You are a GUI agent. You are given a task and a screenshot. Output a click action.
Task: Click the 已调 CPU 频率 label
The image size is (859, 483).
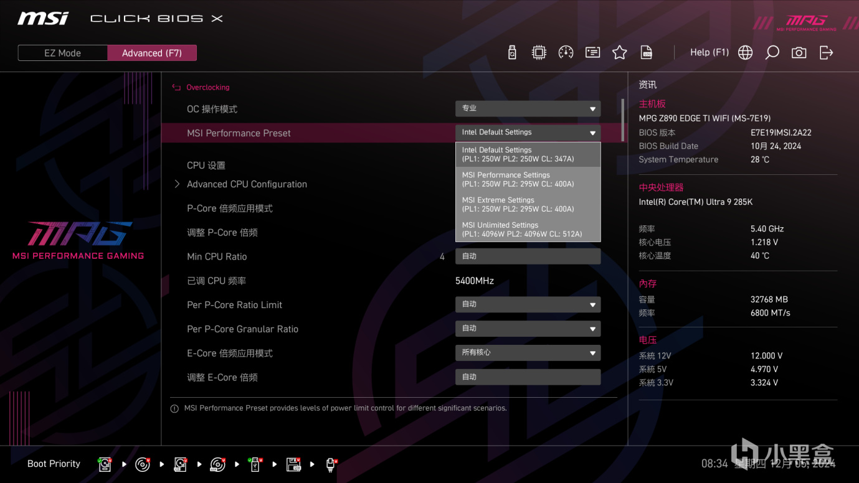[216, 281]
